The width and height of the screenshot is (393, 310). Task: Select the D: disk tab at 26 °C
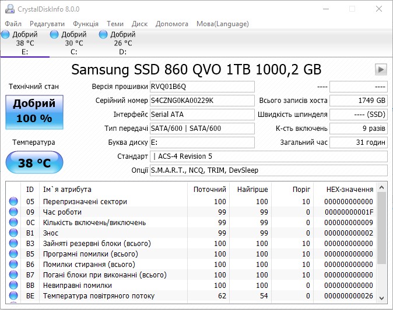click(122, 43)
